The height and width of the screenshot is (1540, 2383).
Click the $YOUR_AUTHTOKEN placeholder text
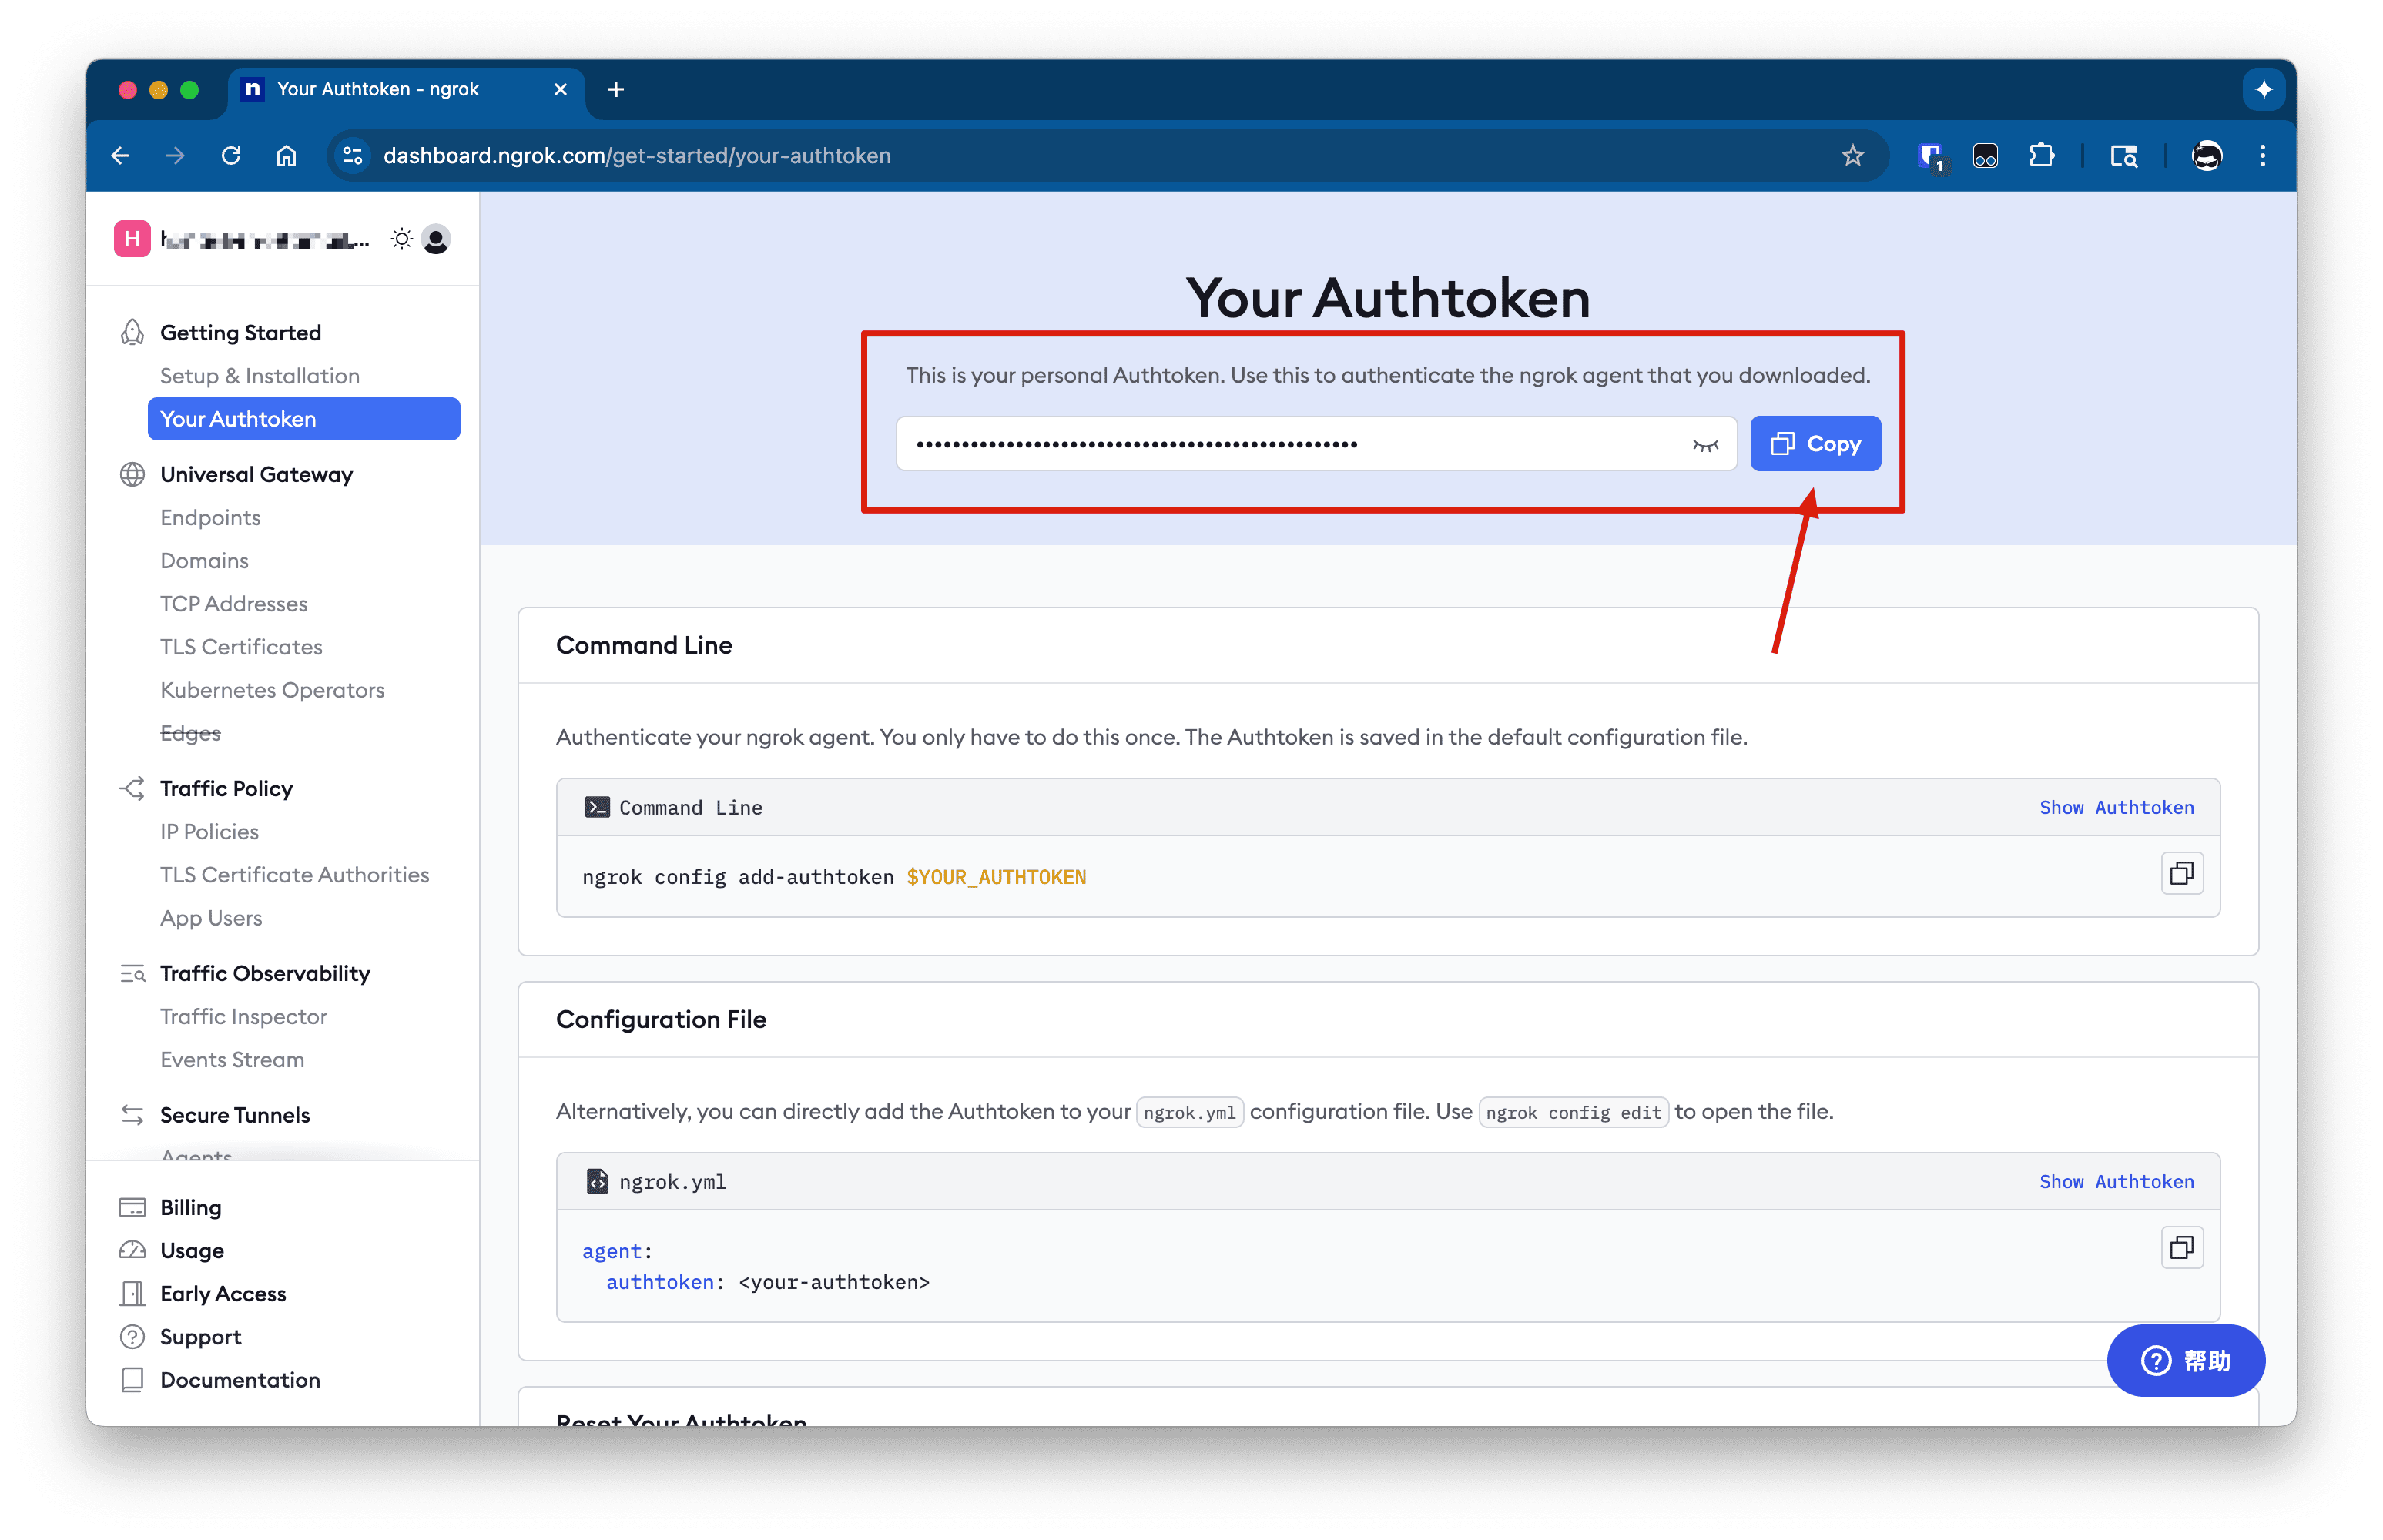coord(996,877)
